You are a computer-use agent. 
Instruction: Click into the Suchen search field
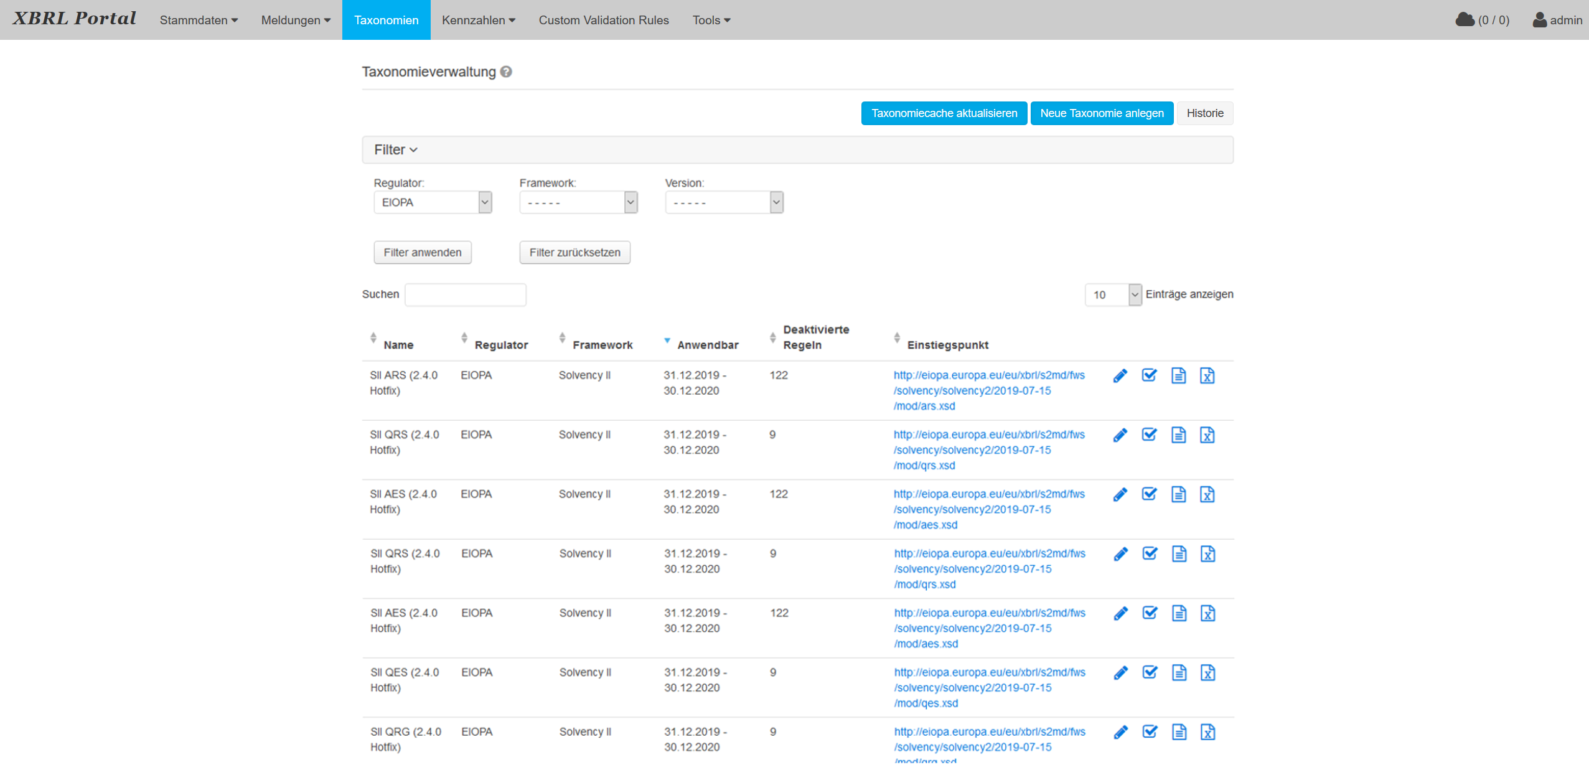pos(465,294)
